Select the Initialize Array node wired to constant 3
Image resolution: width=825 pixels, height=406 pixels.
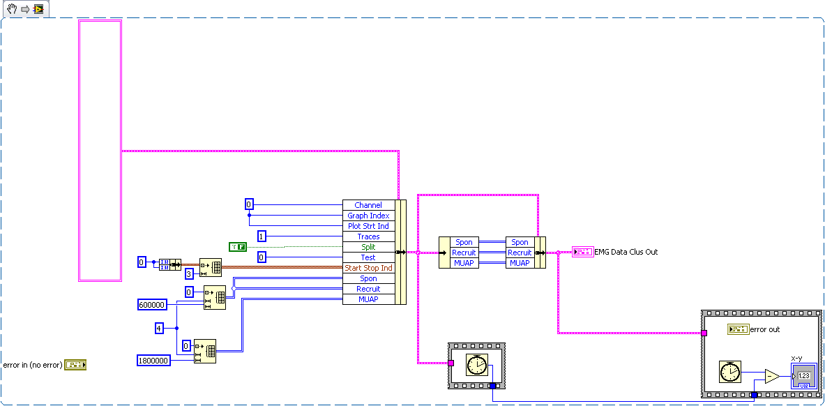click(211, 267)
